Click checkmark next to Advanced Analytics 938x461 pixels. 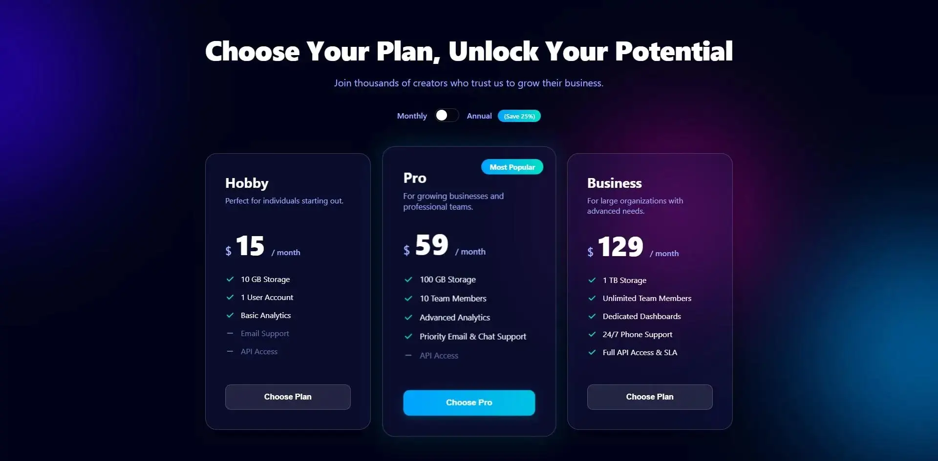(408, 318)
